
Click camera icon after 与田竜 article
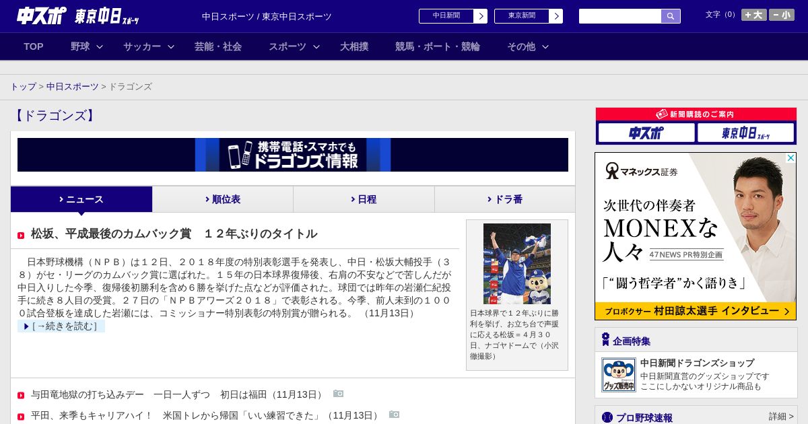tap(338, 394)
